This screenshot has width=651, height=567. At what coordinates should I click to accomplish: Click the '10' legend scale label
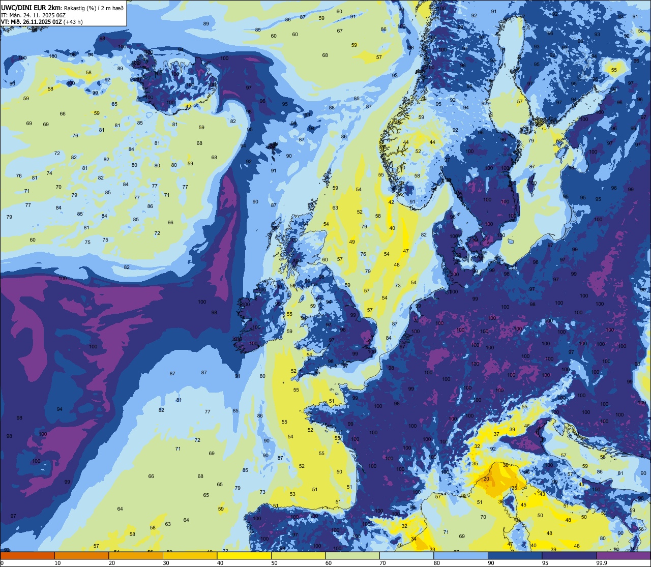pyautogui.click(x=57, y=563)
